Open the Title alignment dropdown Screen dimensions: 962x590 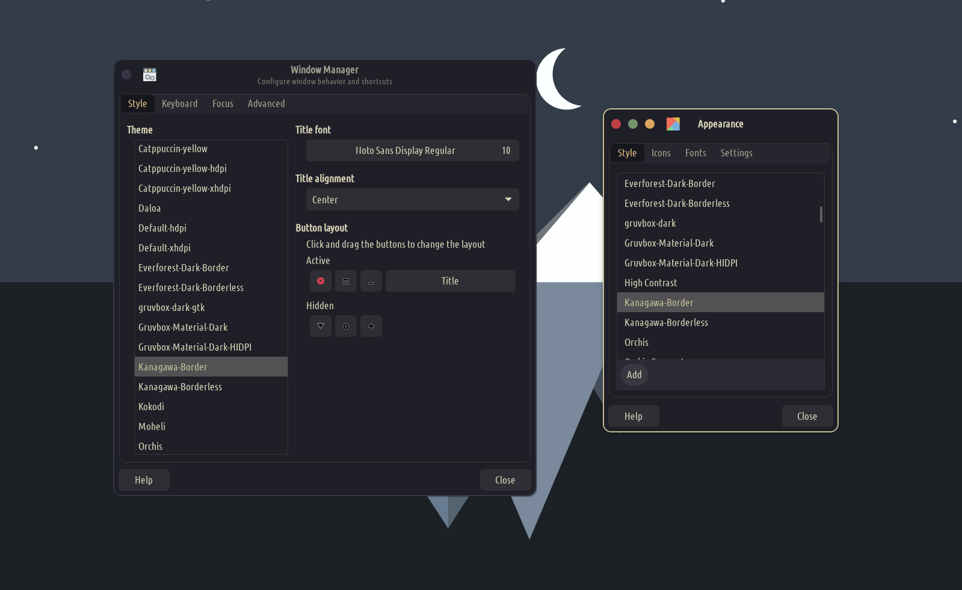pos(412,200)
